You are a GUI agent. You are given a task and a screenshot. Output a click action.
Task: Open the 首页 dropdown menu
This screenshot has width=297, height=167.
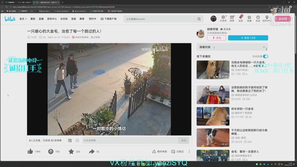point(23,19)
